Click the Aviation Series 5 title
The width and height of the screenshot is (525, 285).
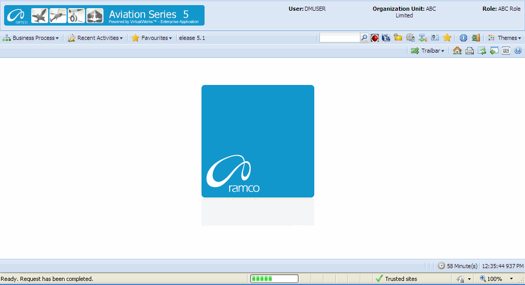pyautogui.click(x=149, y=14)
